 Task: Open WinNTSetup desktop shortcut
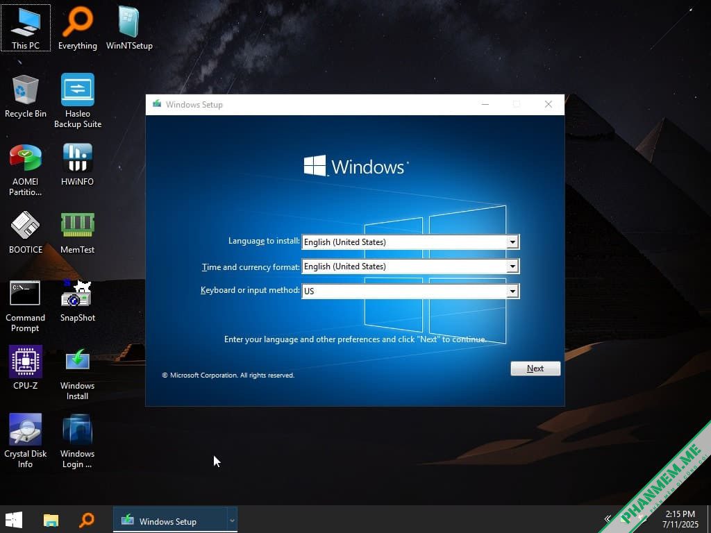(129, 27)
